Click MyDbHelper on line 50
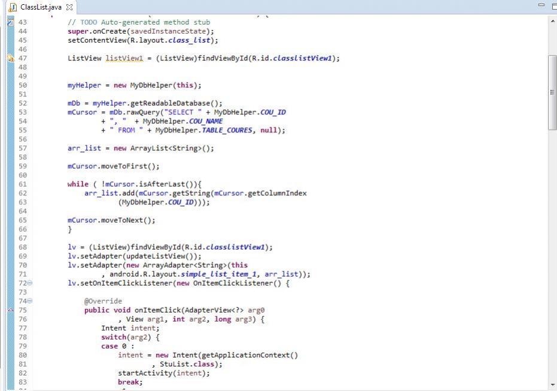This screenshot has width=557, height=391. 151,85
